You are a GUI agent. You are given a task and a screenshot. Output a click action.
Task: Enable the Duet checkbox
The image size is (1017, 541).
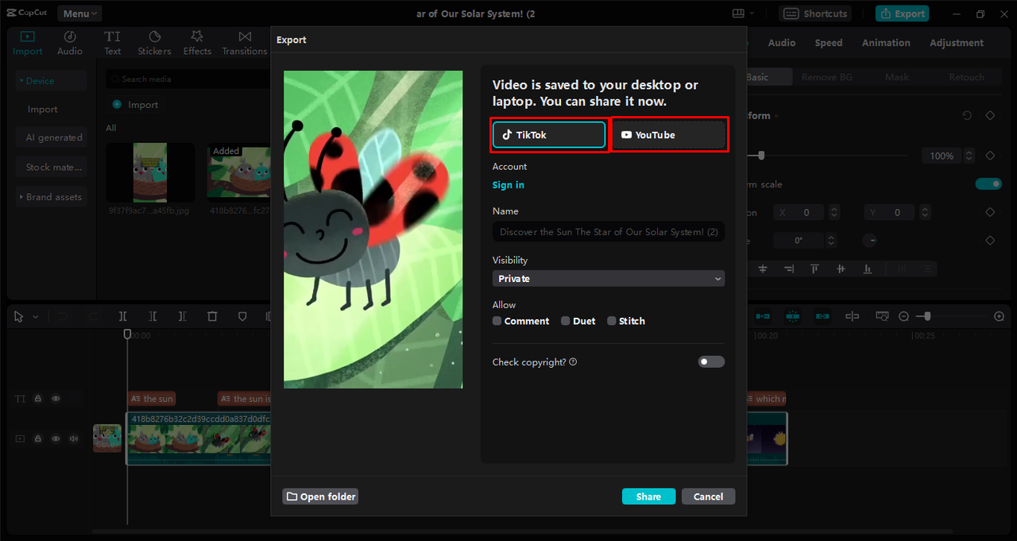565,321
